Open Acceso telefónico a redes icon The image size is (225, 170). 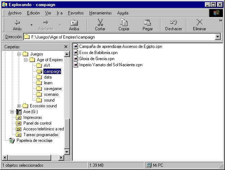[x=19, y=129]
